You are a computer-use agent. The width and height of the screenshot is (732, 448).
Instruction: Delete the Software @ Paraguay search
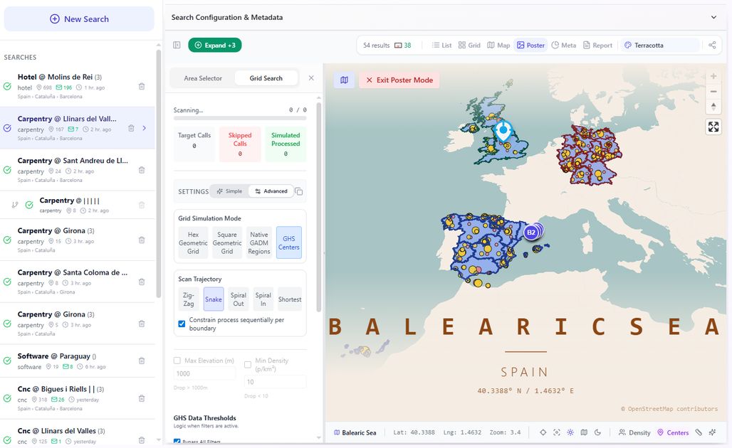pos(142,361)
